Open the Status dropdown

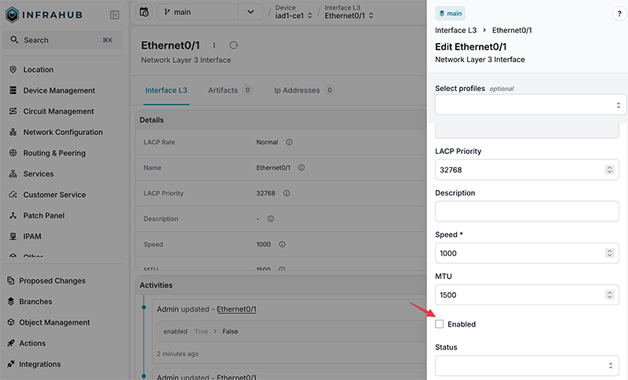point(527,365)
